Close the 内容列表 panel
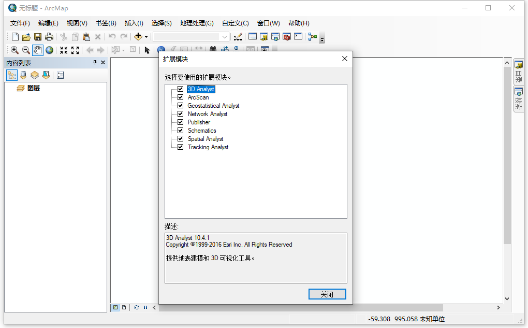This screenshot has width=528, height=328. click(x=103, y=62)
